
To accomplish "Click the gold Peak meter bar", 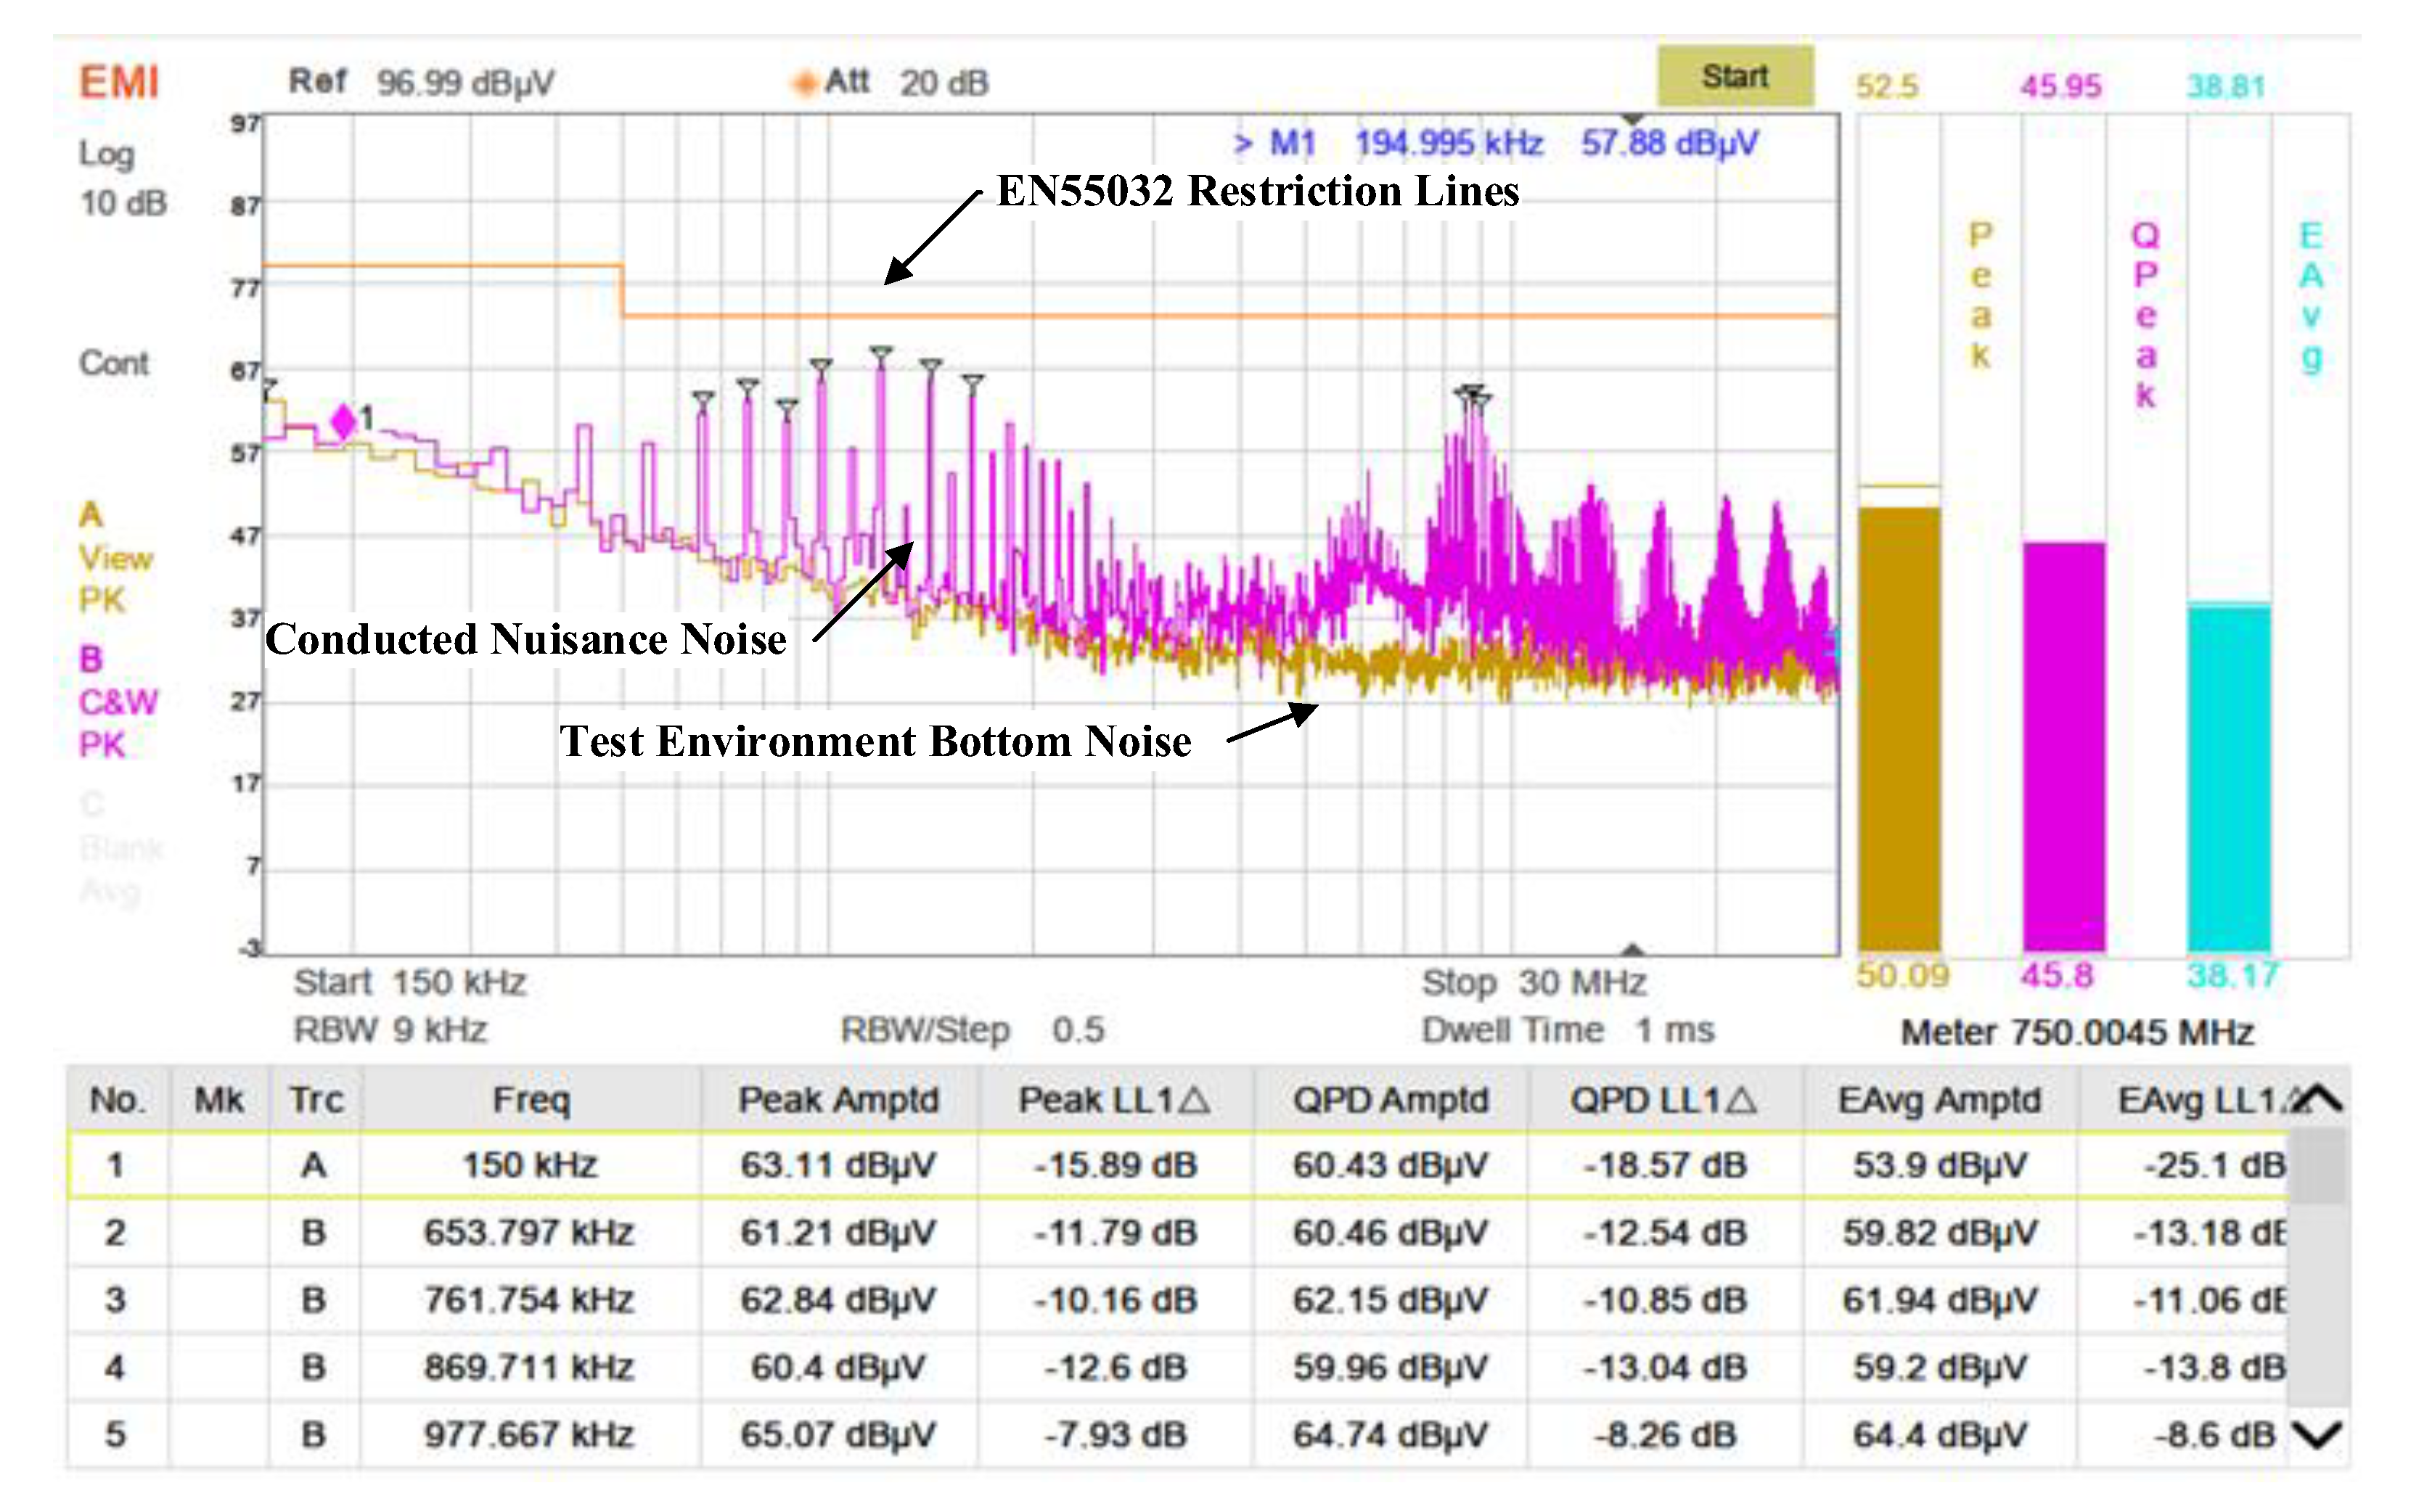I will pos(1898,729).
